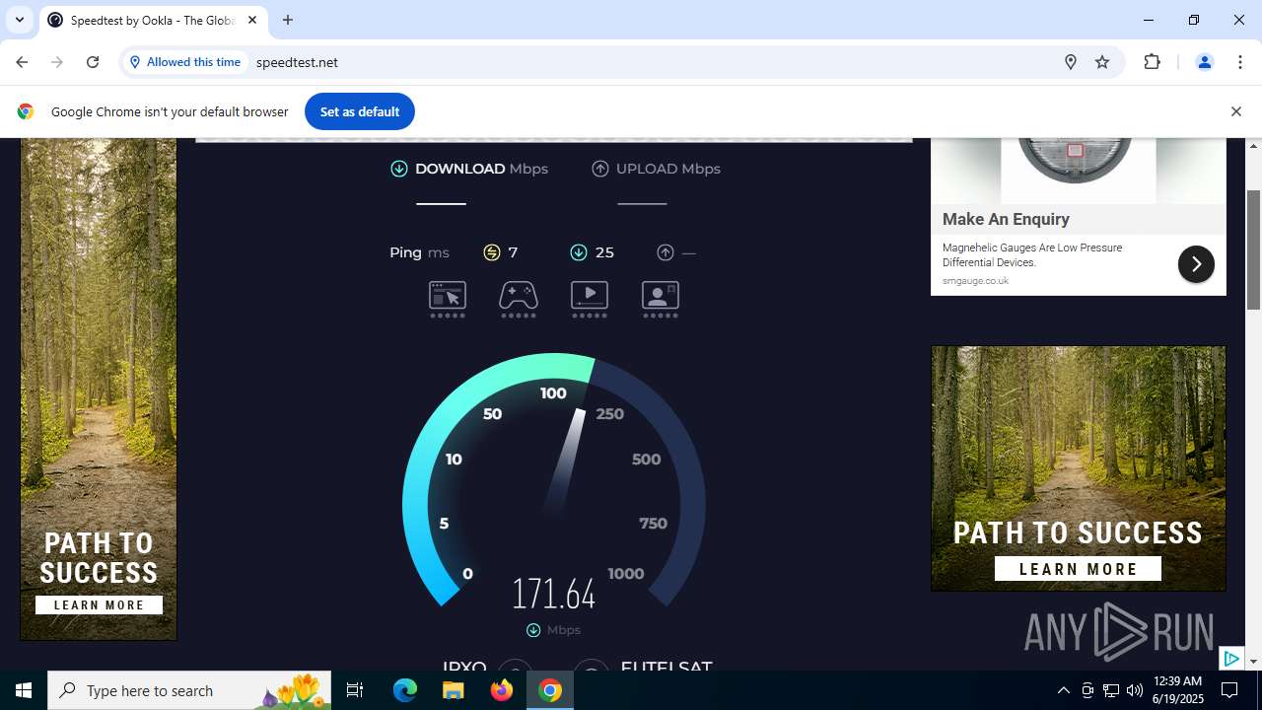The image size is (1262, 710).
Task: Open File Explorer from taskbar
Action: pyautogui.click(x=453, y=690)
